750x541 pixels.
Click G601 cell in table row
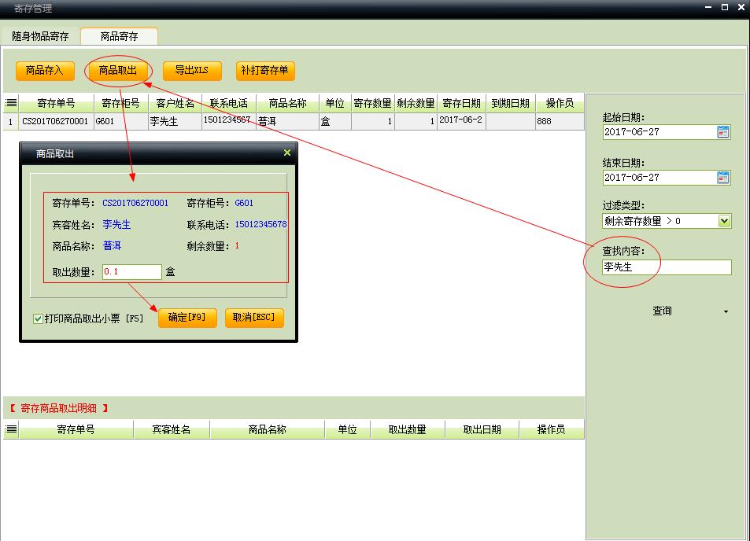coord(121,121)
